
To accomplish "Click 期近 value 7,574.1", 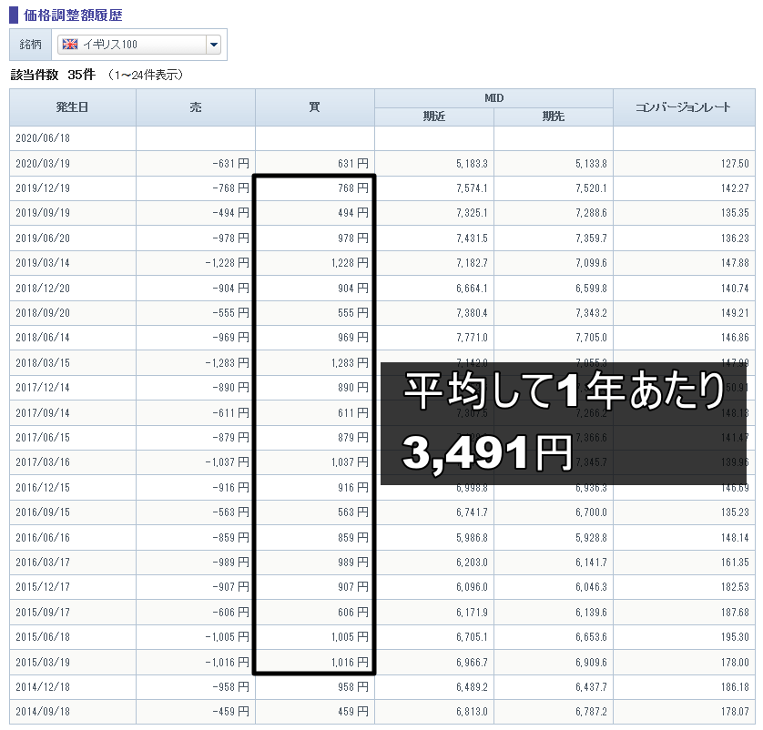I will [472, 188].
